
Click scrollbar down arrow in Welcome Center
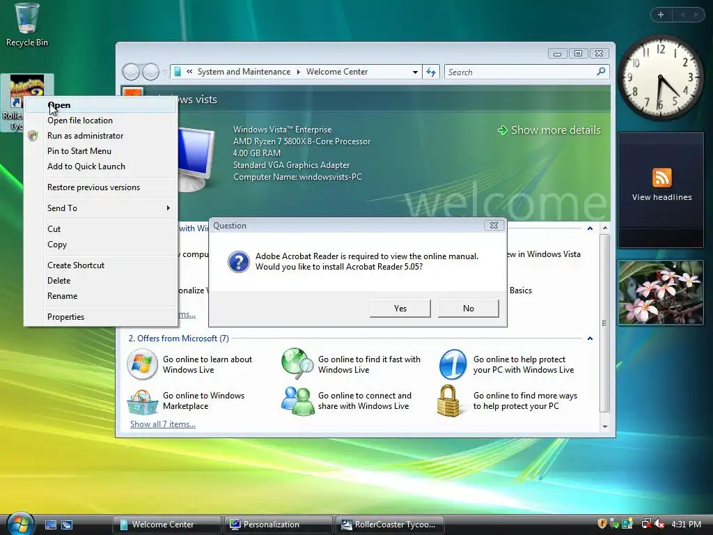[605, 427]
